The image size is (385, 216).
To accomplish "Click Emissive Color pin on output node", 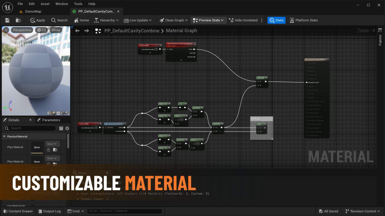I will (306, 82).
